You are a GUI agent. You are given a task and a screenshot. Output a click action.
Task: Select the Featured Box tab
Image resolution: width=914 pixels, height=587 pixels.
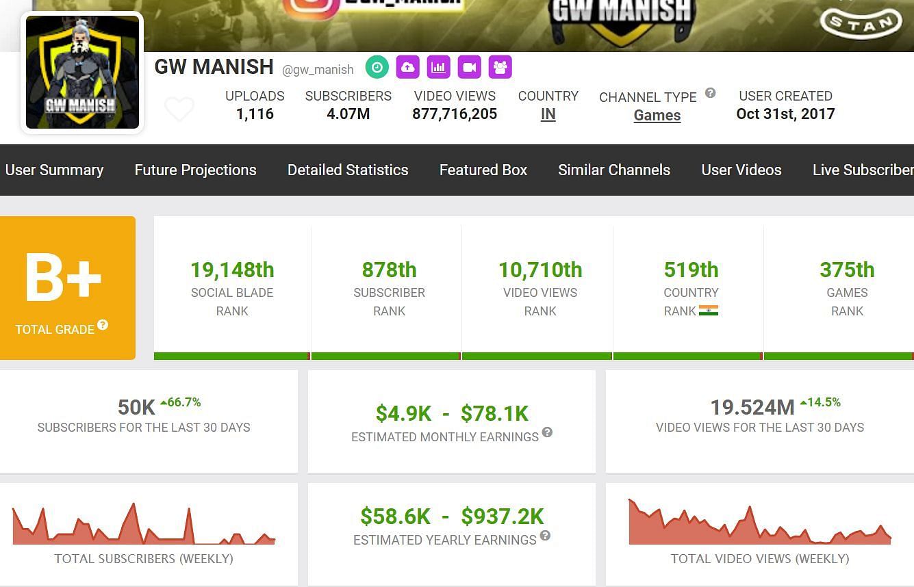(483, 170)
